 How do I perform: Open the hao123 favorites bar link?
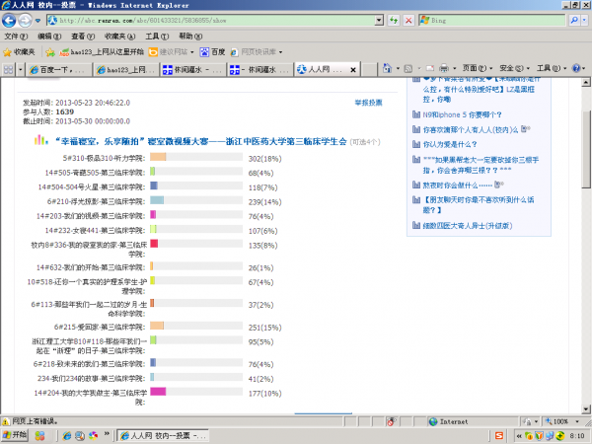pyautogui.click(x=102, y=52)
